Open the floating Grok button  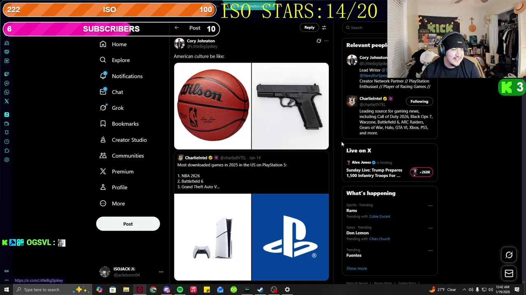tap(509, 255)
